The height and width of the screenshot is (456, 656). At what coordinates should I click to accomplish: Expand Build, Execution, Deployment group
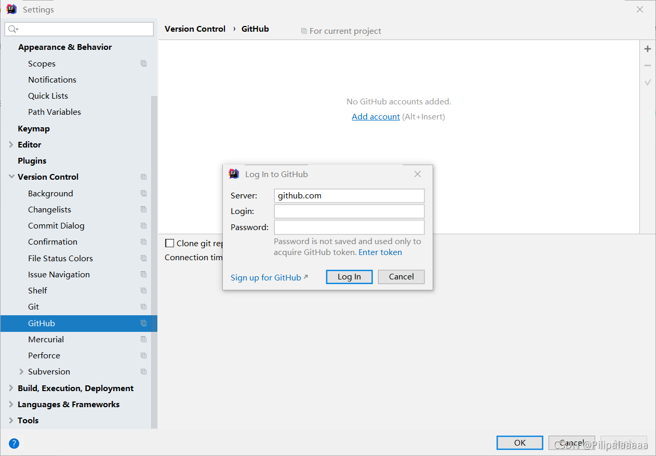[11, 388]
